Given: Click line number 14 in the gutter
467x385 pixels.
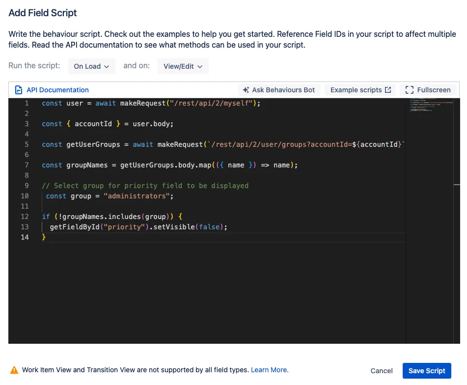Looking at the screenshot, I should point(25,237).
